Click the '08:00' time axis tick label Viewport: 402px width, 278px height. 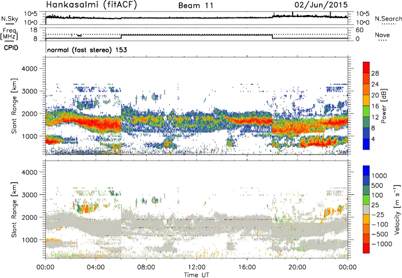point(146,267)
